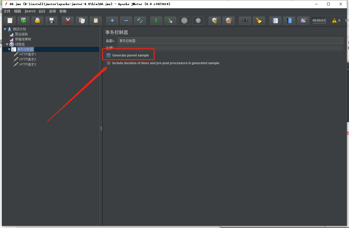Select 聚合报告 in the tree
349x228 pixels.
click(21, 34)
